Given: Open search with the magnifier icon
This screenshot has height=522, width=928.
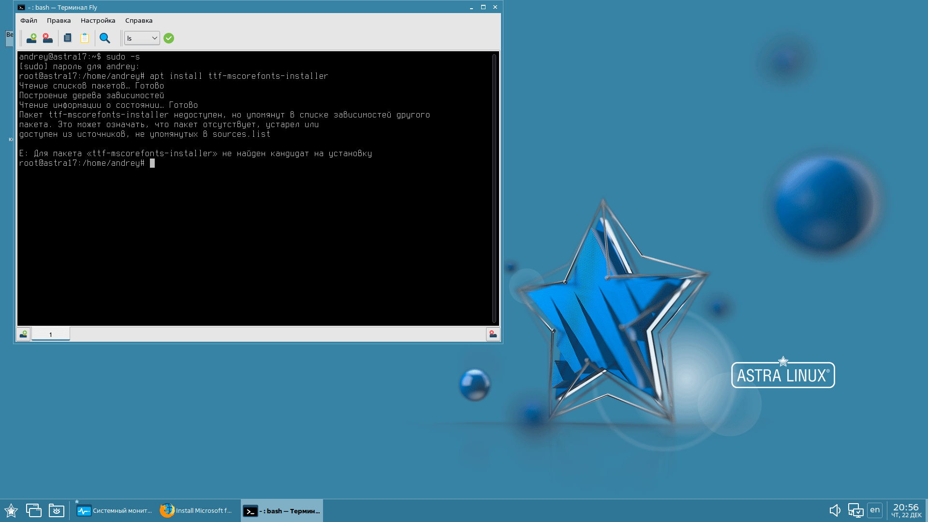Looking at the screenshot, I should (x=104, y=38).
